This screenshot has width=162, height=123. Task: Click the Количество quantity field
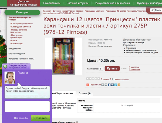[x=101, y=69]
